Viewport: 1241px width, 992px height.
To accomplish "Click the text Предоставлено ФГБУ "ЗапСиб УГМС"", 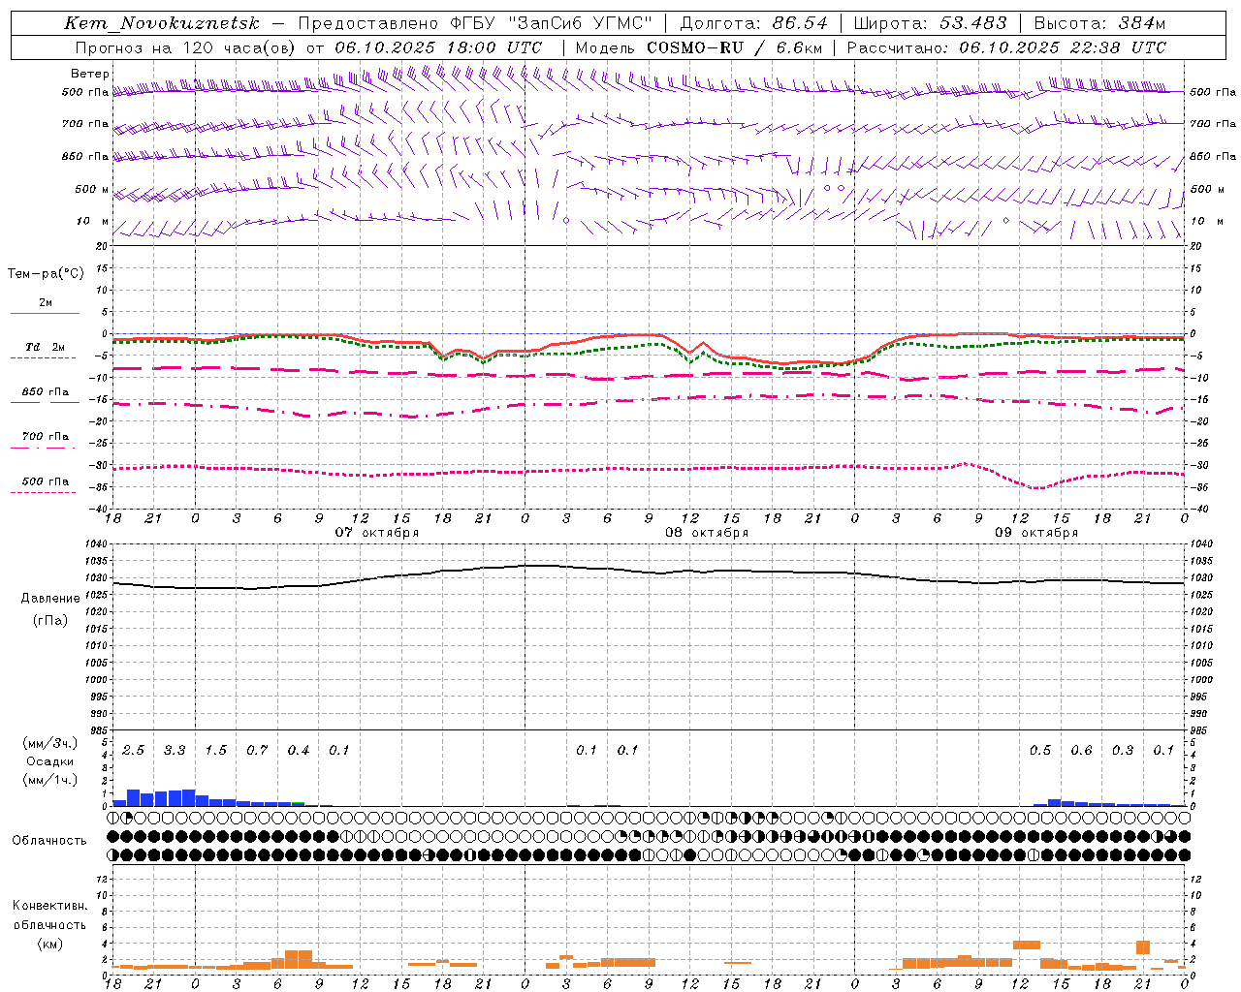I will tap(475, 23).
